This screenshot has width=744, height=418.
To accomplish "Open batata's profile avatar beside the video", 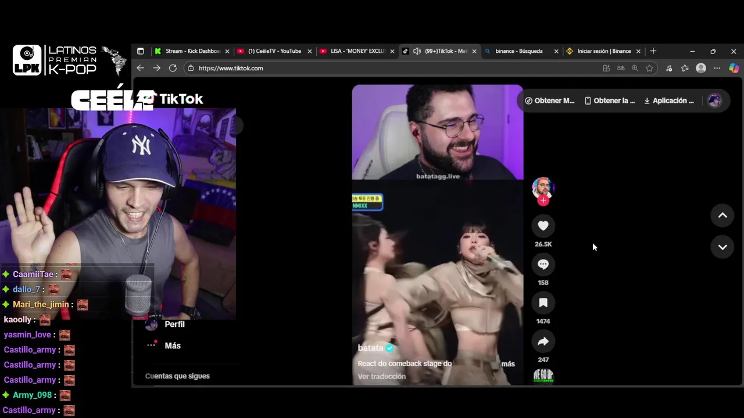I will [543, 188].
